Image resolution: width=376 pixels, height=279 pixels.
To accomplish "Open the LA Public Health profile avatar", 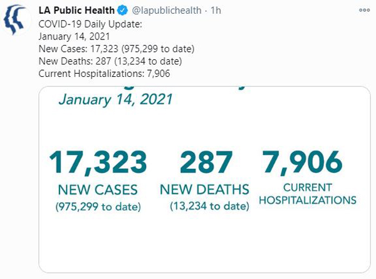I will [15, 20].
